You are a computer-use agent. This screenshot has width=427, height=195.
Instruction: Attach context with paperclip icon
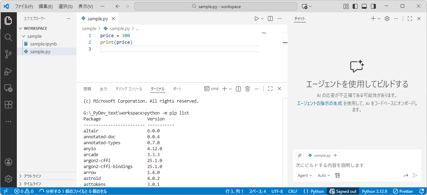click(x=299, y=155)
